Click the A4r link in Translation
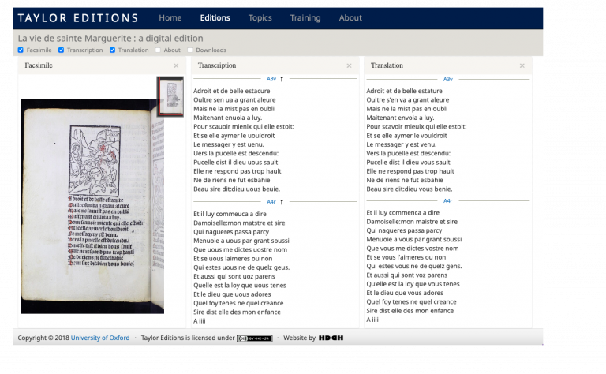606x374 pixels. tap(448, 201)
